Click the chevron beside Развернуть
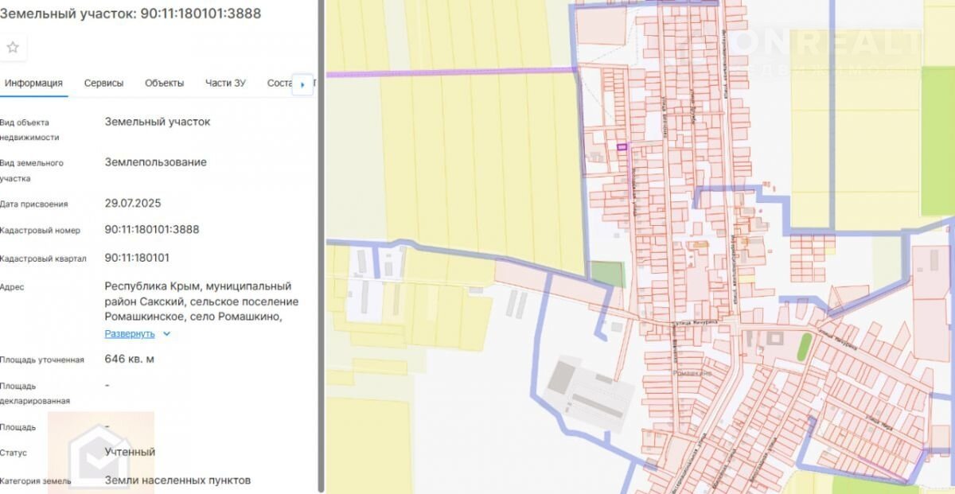This screenshot has height=494, width=955. coord(166,334)
